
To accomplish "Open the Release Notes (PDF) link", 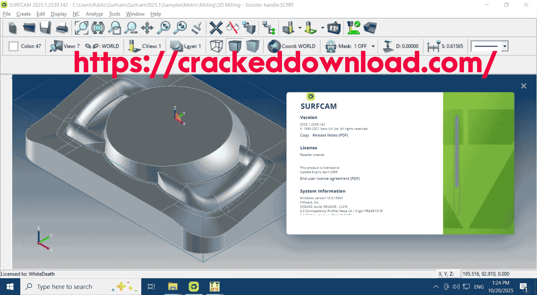I will pos(330,135).
